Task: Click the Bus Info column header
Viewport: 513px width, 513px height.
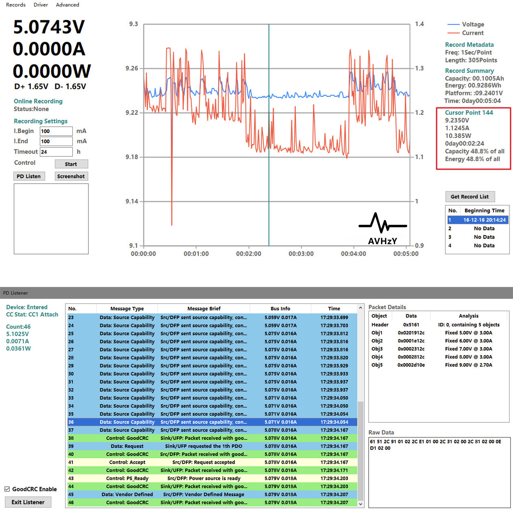Action: (x=280, y=308)
